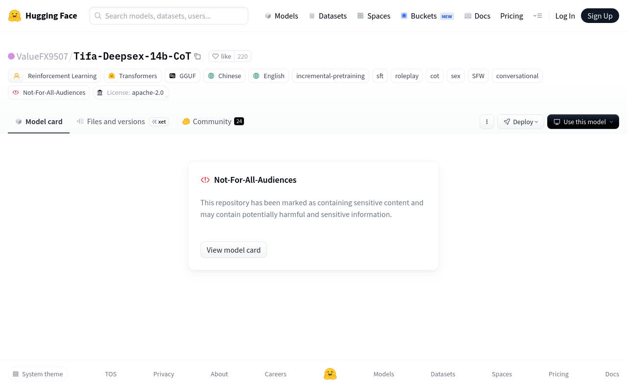The image size is (627, 391).
Task: Like the model with heart button
Action: (221, 56)
